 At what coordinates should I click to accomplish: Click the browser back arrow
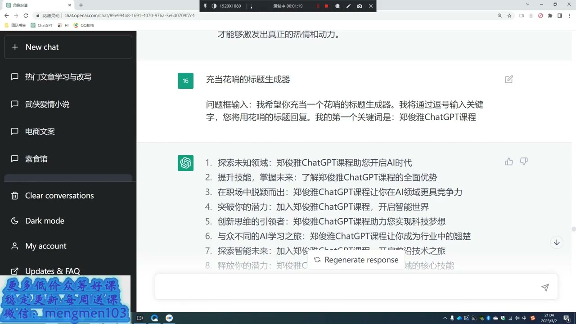[6, 15]
